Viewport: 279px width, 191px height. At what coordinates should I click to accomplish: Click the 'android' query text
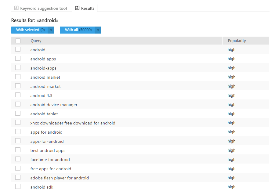[38, 50]
